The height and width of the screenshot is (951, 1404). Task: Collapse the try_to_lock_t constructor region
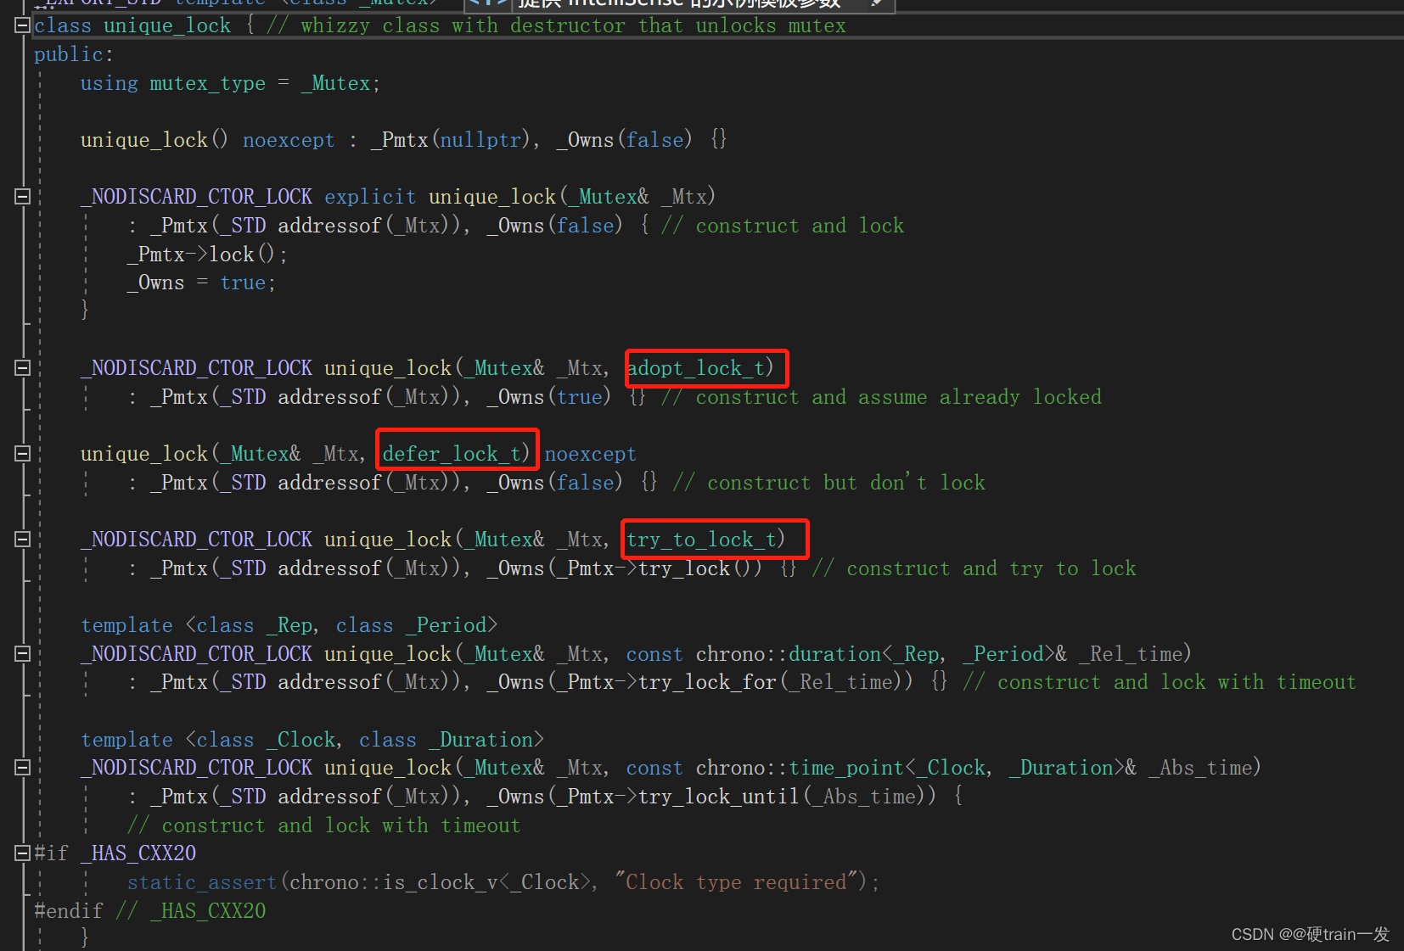tap(21, 539)
